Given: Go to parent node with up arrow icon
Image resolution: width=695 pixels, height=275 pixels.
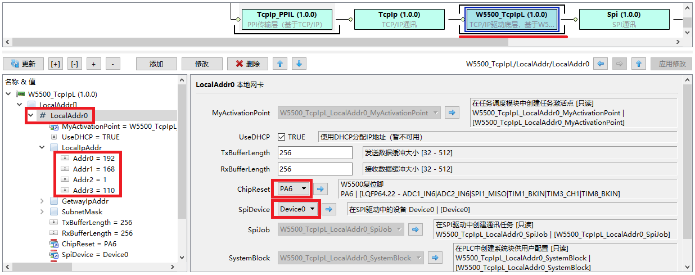Looking at the screenshot, I should tap(639, 64).
